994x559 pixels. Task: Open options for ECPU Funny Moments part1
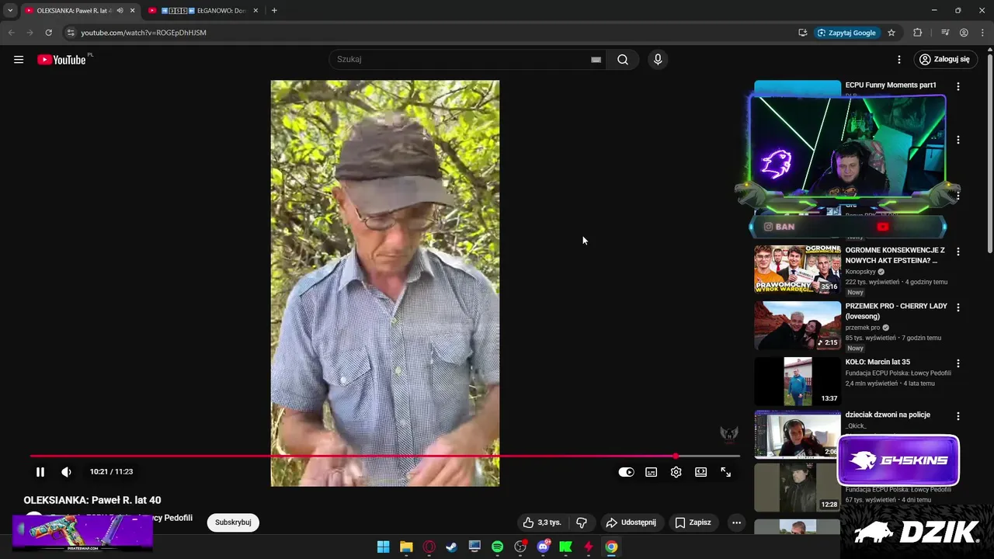(x=958, y=86)
